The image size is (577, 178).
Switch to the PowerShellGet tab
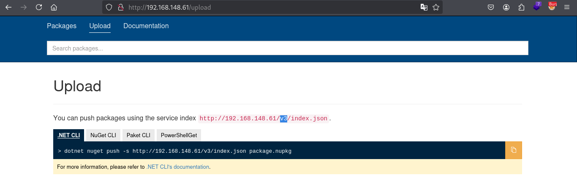[x=179, y=135]
